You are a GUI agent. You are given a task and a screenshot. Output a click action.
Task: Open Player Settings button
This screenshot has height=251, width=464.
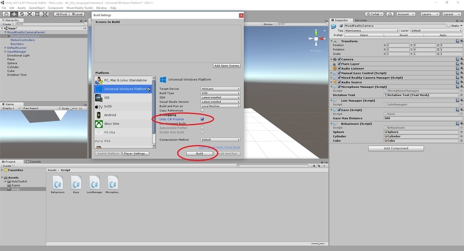pos(135,154)
